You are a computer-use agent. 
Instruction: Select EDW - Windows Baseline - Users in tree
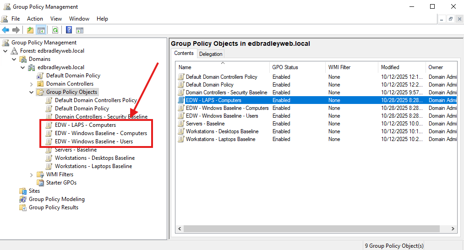click(x=94, y=142)
